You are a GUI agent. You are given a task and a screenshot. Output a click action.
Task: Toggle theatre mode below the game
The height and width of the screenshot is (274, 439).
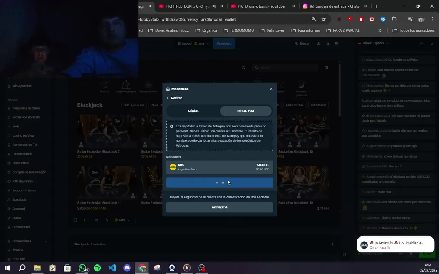pyautogui.click(x=86, y=220)
